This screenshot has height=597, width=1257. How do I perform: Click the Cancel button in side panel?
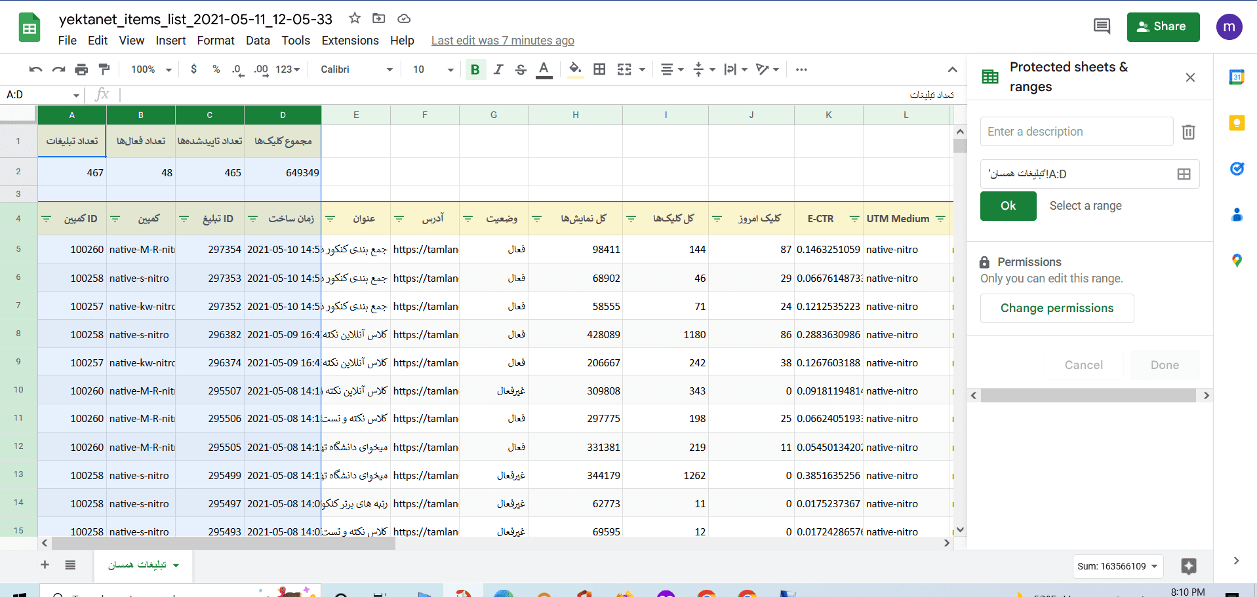tap(1083, 365)
